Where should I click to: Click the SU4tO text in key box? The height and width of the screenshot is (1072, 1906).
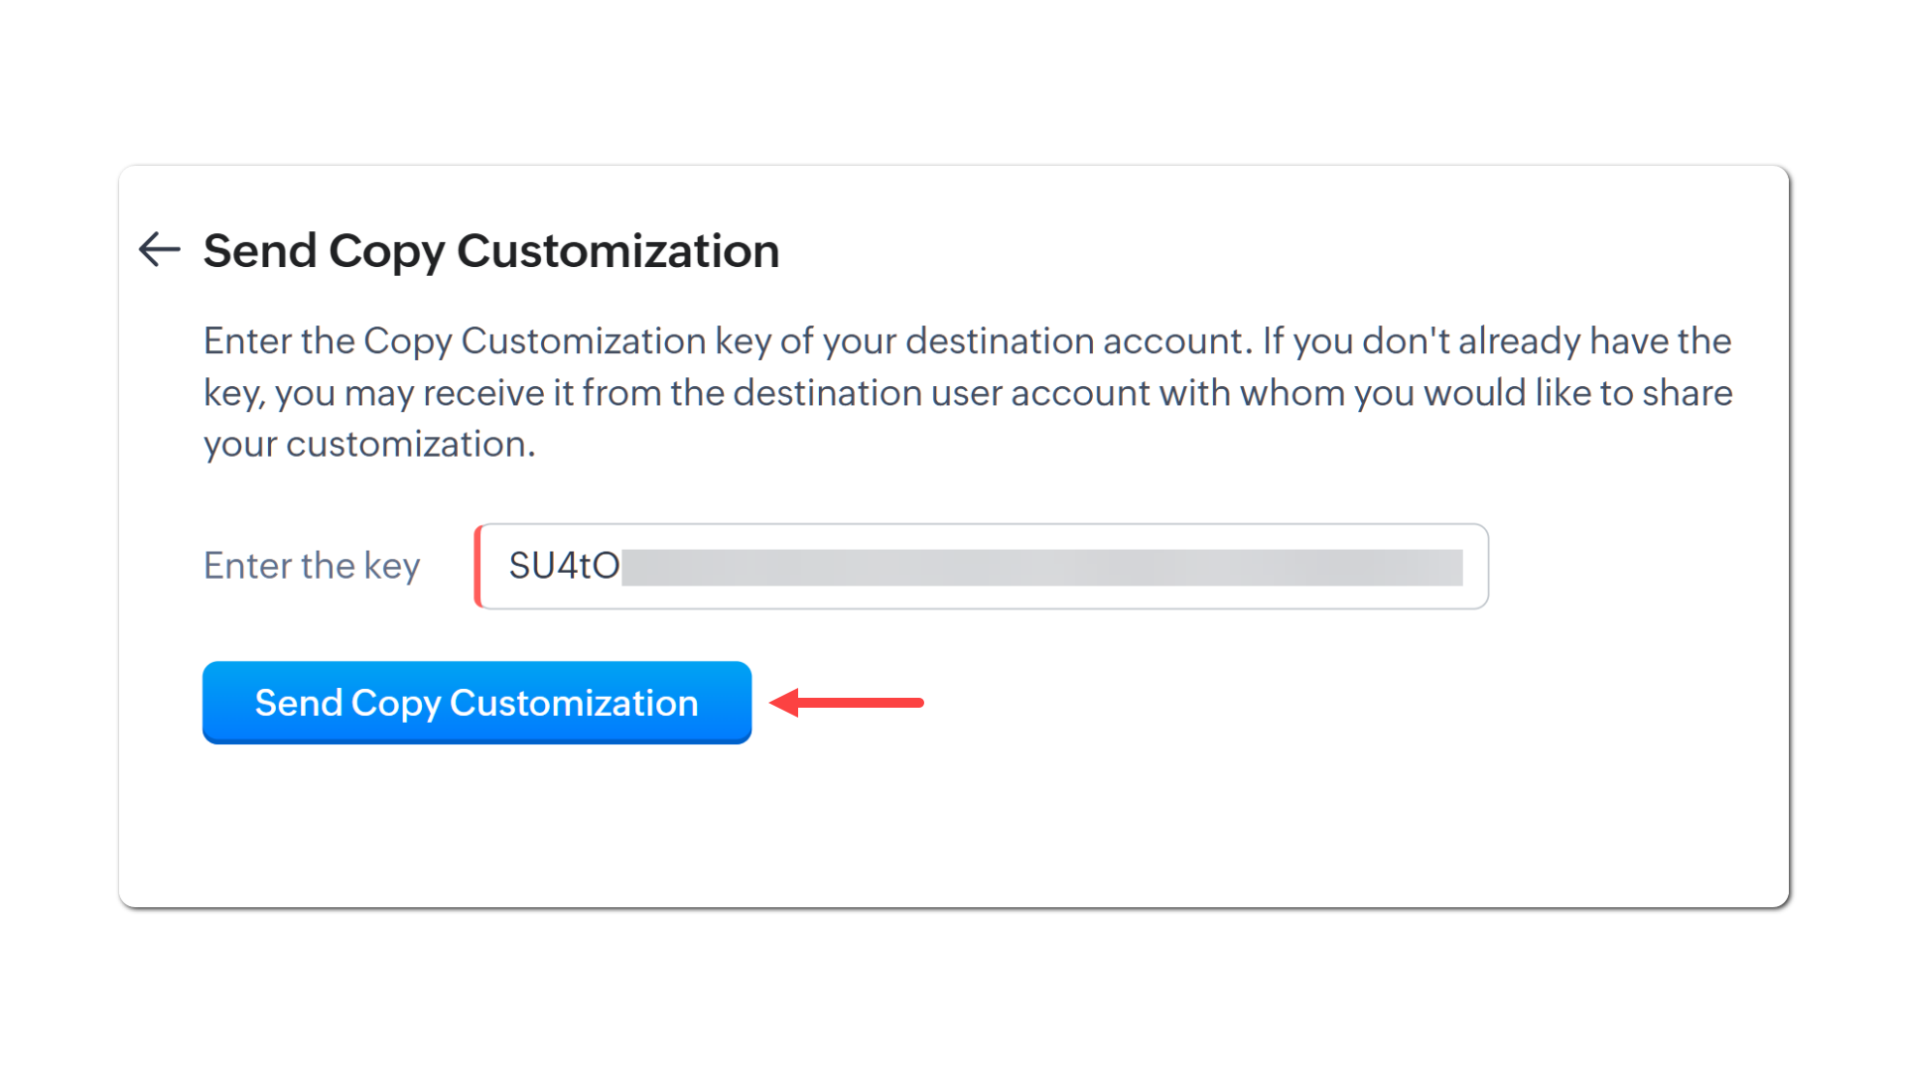pos(564,566)
